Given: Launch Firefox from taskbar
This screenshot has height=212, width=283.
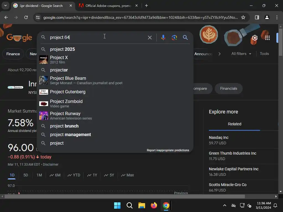Looking at the screenshot, I should coord(154,205).
